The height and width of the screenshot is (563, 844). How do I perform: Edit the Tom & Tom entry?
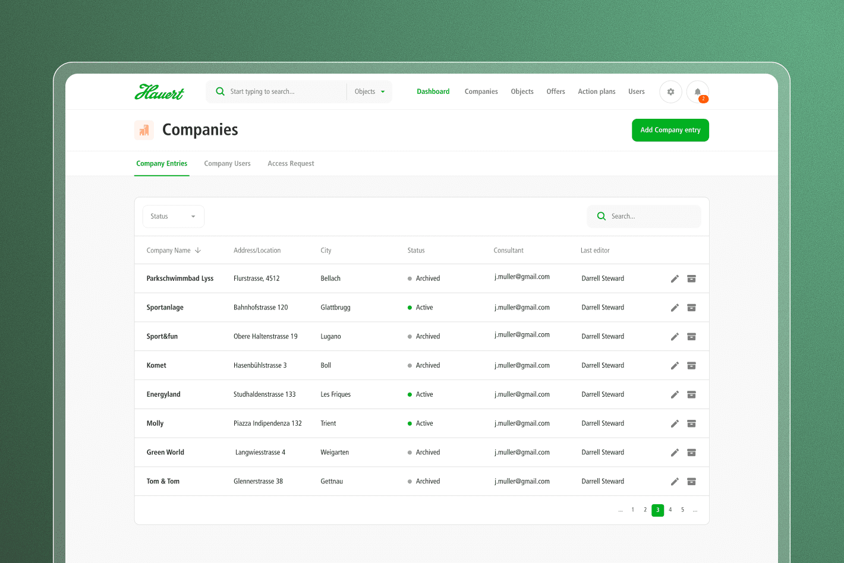coord(675,482)
